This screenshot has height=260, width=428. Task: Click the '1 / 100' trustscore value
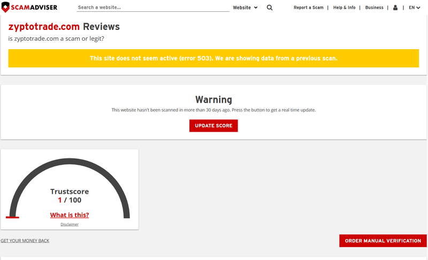pos(70,200)
